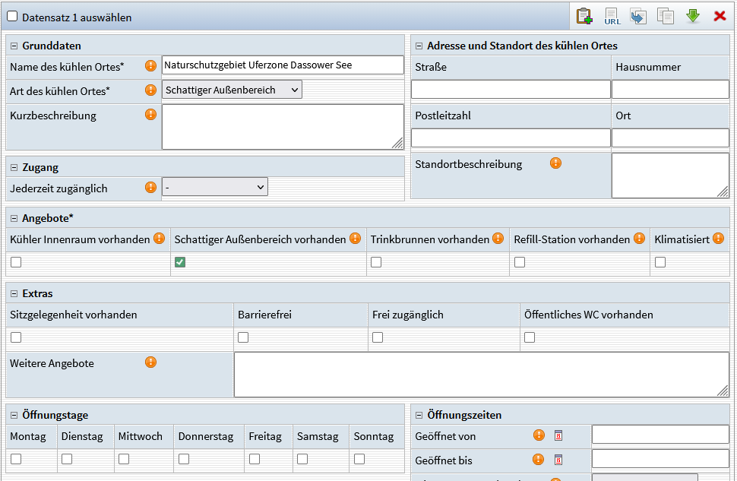Viewport: 737px width, 481px height.
Task: Enable Kühler Innenraum vorhanden checkbox
Action: [16, 262]
